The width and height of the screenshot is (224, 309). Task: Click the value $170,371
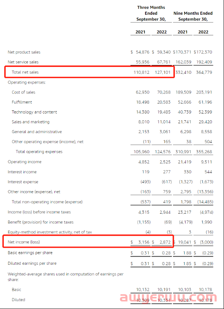[x=182, y=52]
